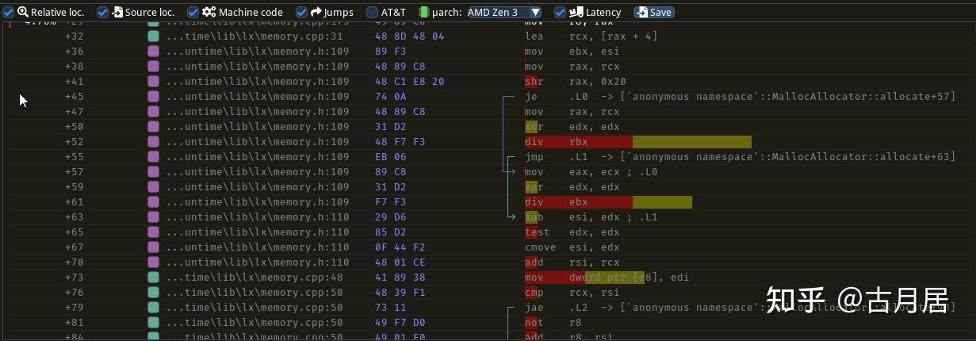Toggle the Jumps checkbox
The height and width of the screenshot is (341, 976).
click(301, 12)
